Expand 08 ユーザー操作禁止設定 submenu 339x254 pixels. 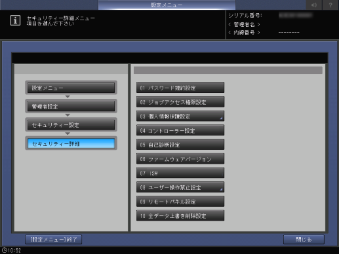[x=180, y=187]
